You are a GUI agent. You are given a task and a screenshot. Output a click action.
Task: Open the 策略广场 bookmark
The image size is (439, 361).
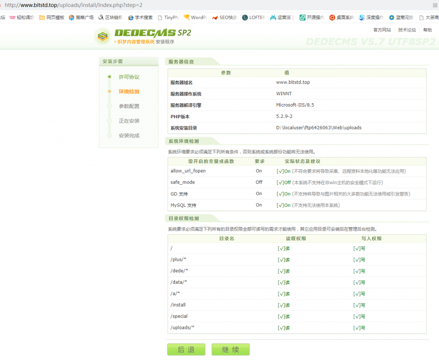point(81,17)
